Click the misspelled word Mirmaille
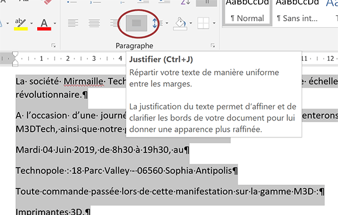 [83, 82]
